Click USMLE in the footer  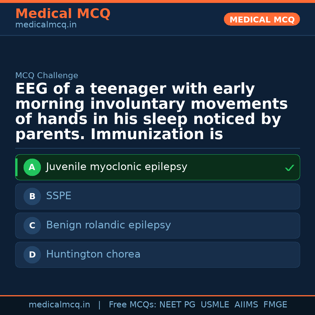click(x=215, y=305)
